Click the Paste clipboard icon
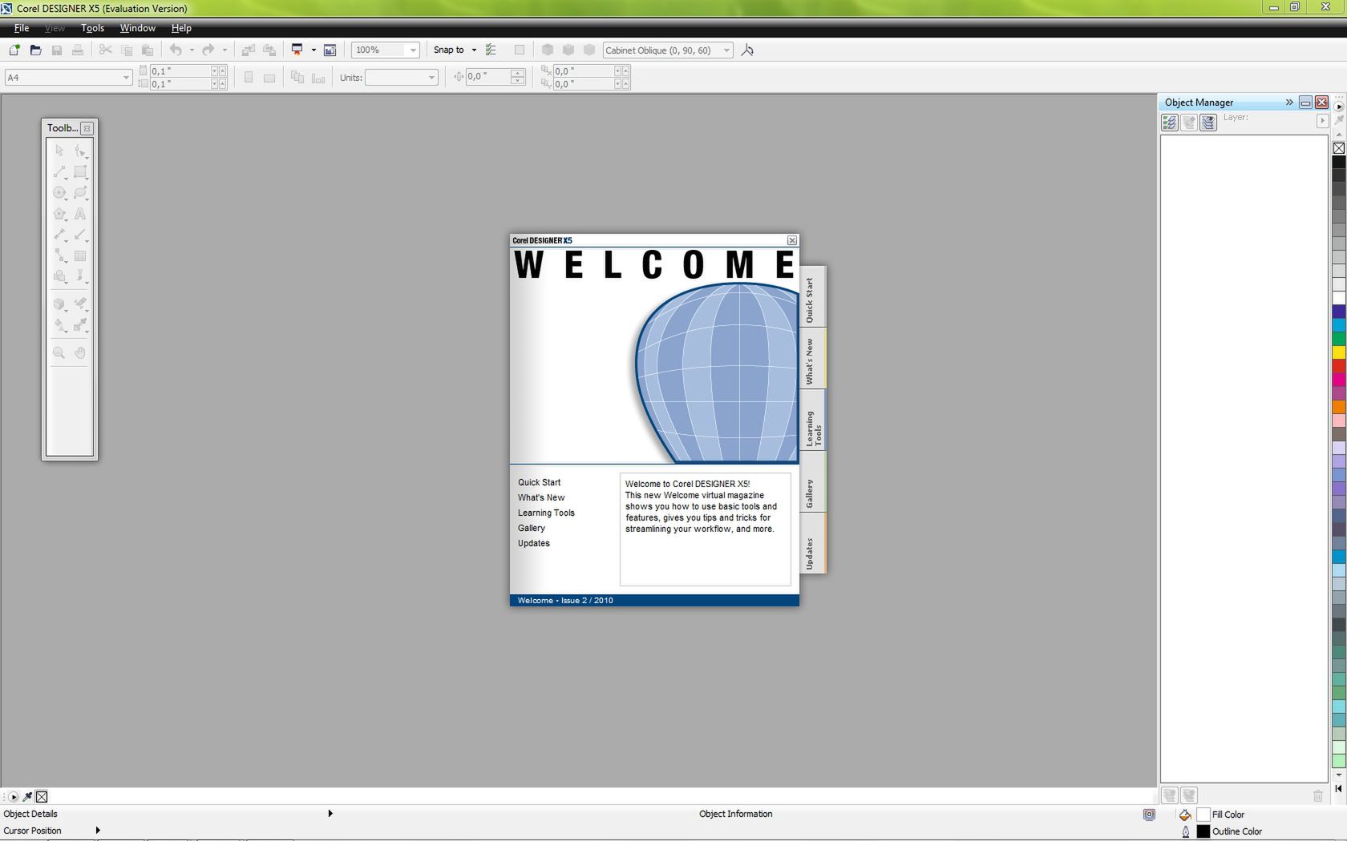The width and height of the screenshot is (1347, 841). 148,50
